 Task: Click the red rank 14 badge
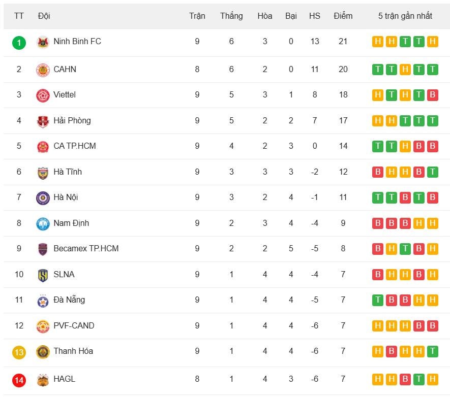pos(19,380)
